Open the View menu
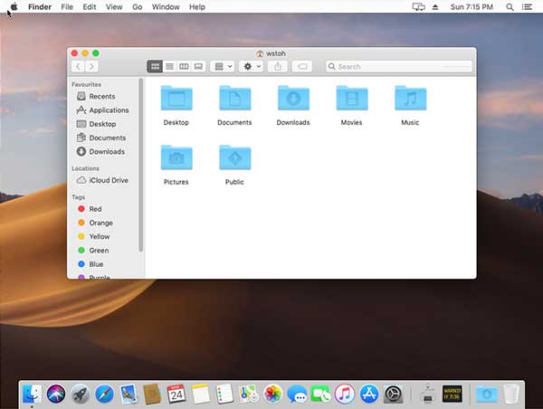The height and width of the screenshot is (409, 543). click(114, 6)
